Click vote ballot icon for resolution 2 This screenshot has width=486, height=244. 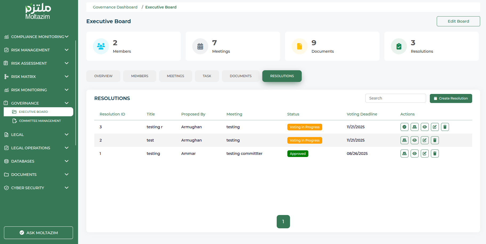[x=404, y=140]
